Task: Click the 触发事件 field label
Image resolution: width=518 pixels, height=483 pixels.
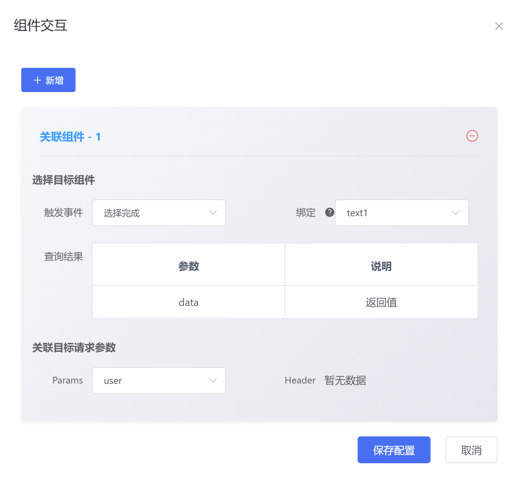Action: point(63,212)
